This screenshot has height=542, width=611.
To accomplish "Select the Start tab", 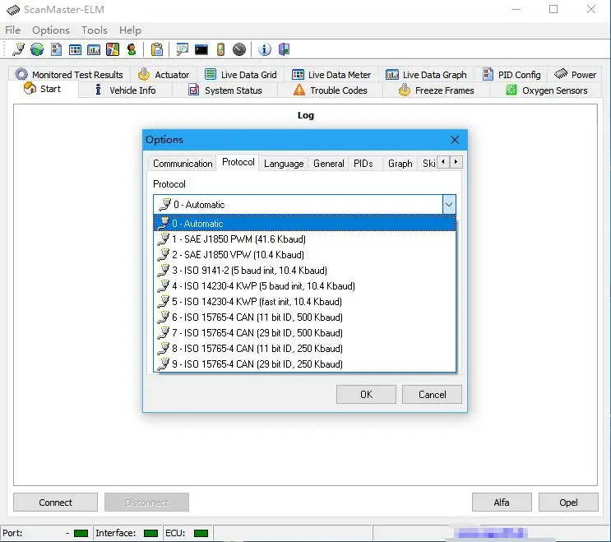I will [x=43, y=89].
